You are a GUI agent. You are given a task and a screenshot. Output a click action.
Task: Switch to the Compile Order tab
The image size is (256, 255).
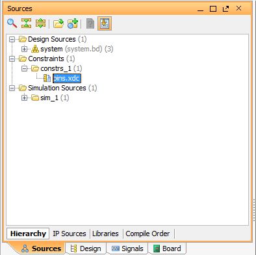click(147, 234)
